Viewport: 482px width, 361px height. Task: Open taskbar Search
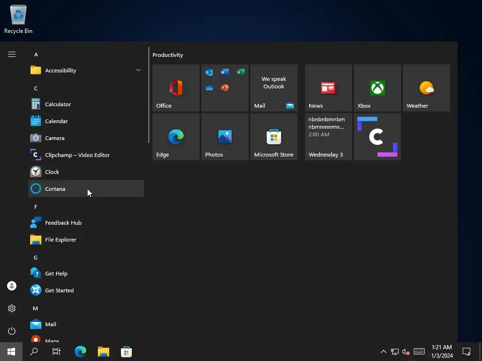34,352
